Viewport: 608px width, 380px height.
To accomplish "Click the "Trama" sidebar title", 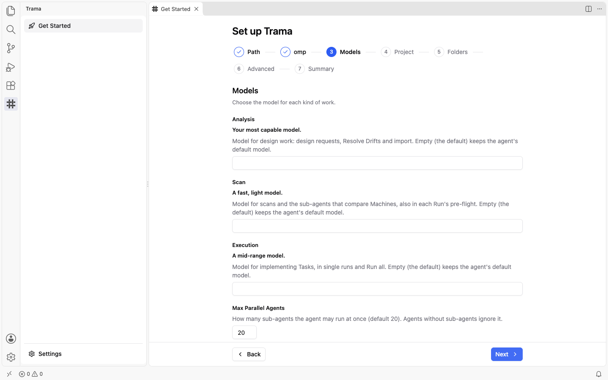I will coord(33,9).
